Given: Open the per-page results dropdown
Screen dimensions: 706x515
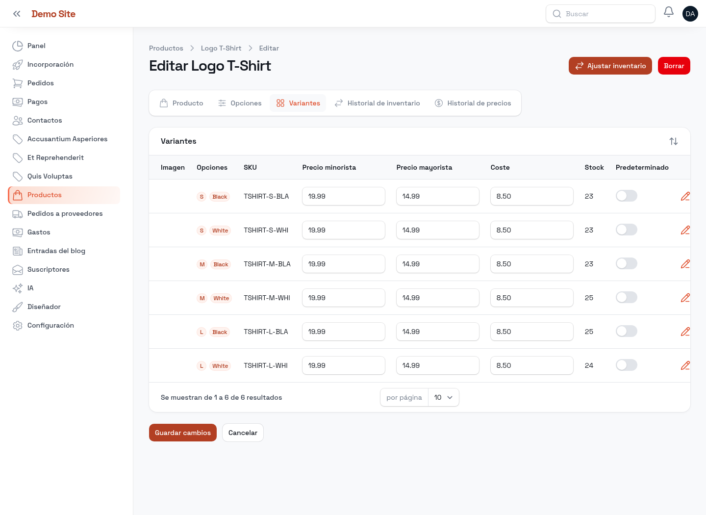Looking at the screenshot, I should (x=444, y=397).
